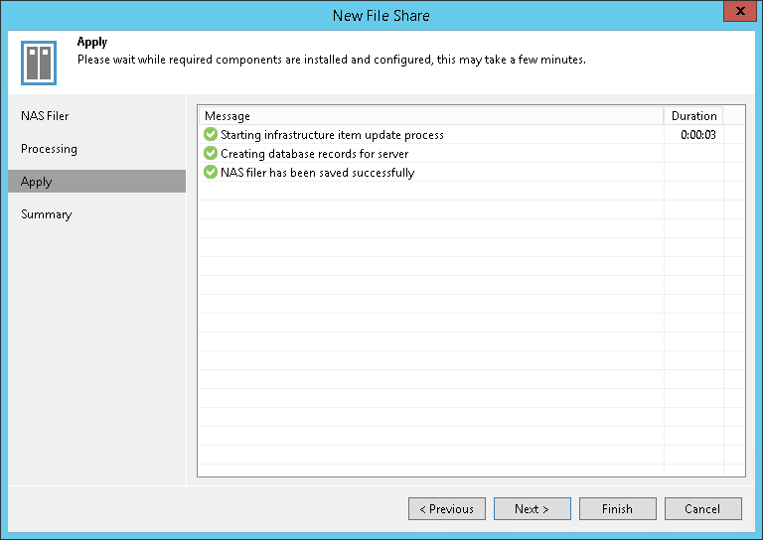Click the 0:00:03 duration value
The width and height of the screenshot is (763, 540).
coord(698,135)
